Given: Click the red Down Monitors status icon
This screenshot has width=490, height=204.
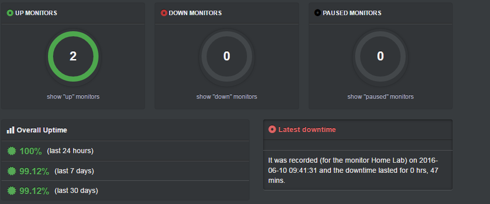Looking at the screenshot, I should (x=164, y=13).
